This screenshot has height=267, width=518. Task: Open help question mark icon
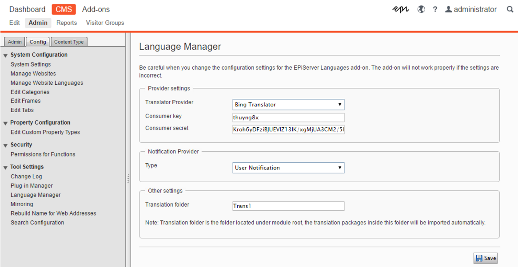pos(435,9)
